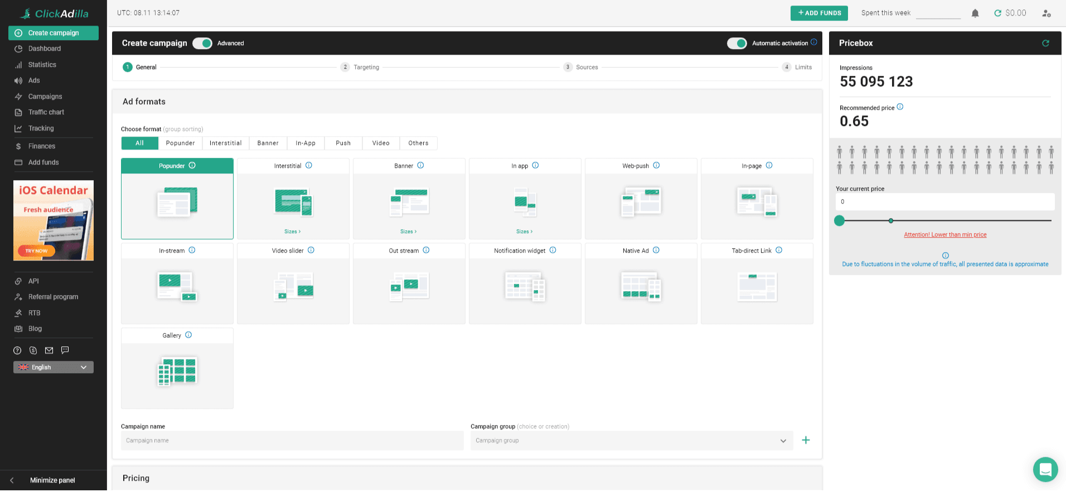Refresh the Pricebox panel
Image resolution: width=1066 pixels, height=492 pixels.
[1045, 43]
